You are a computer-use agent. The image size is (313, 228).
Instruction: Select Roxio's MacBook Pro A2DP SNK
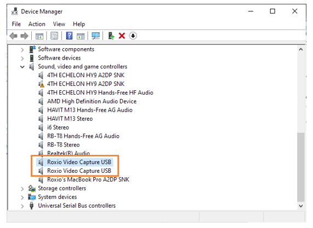click(88, 180)
